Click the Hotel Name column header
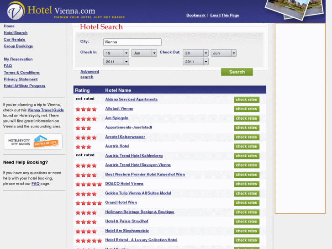 [118, 90]
